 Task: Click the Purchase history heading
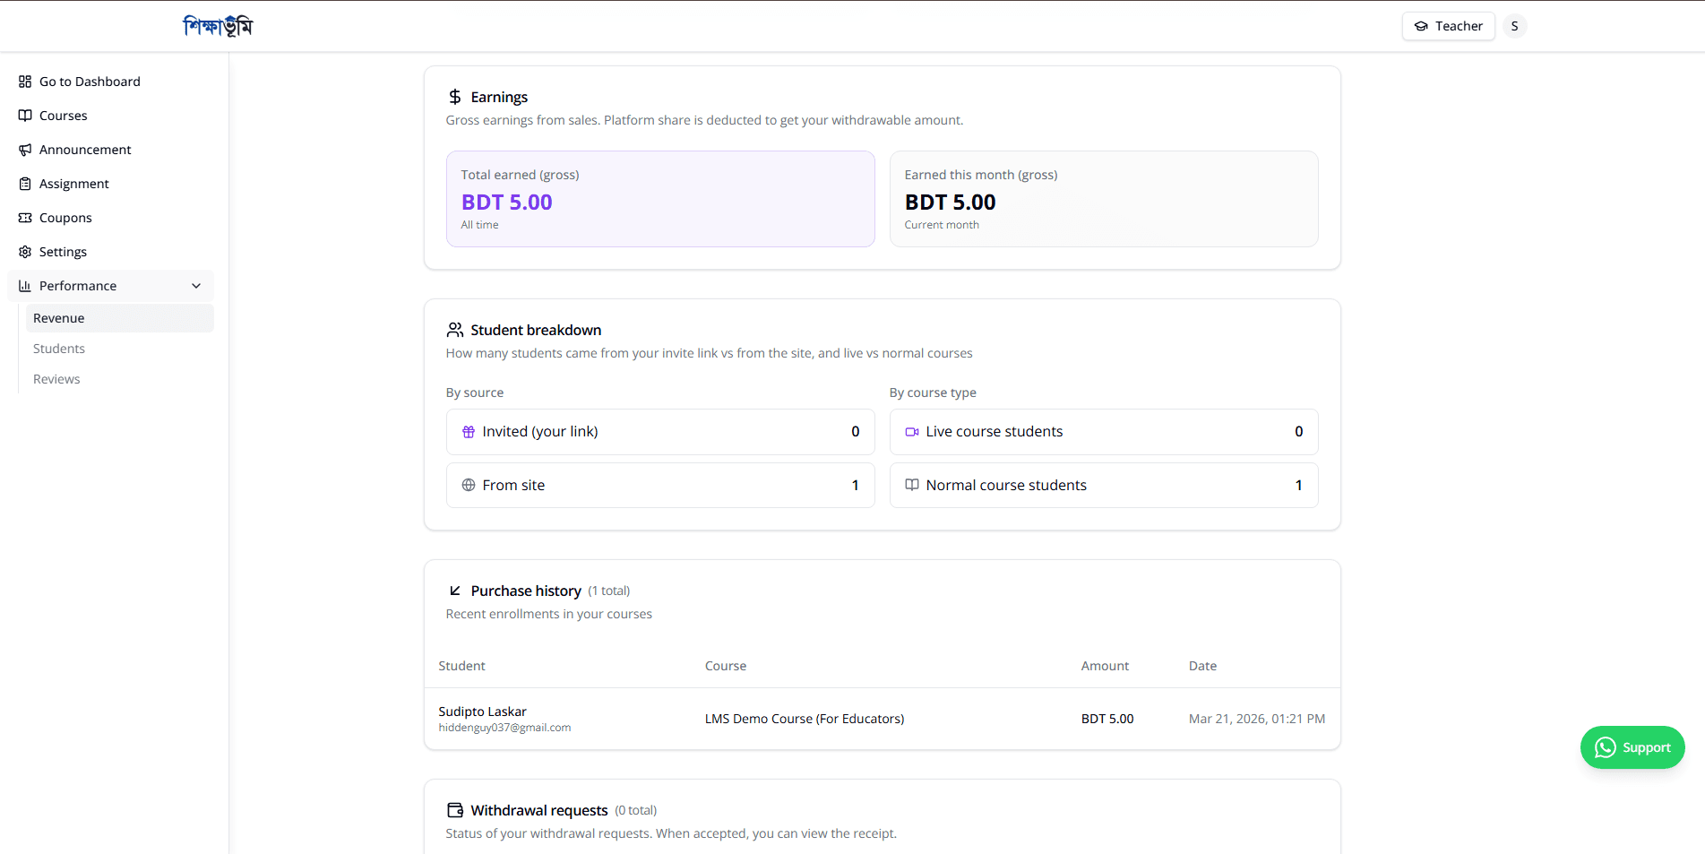[x=526, y=591]
